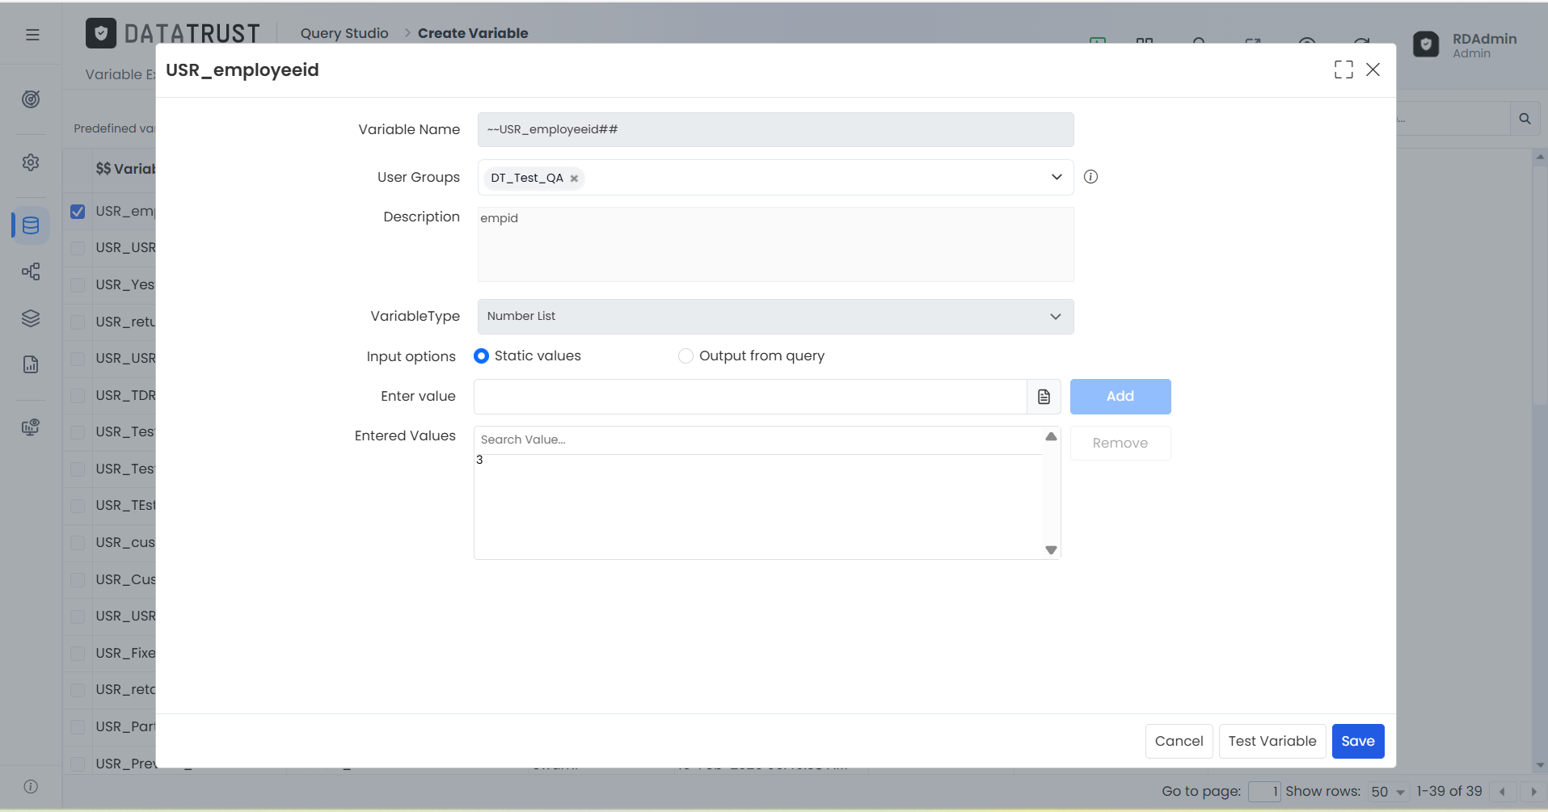Click the Test Variable button
1548x812 pixels.
point(1272,742)
